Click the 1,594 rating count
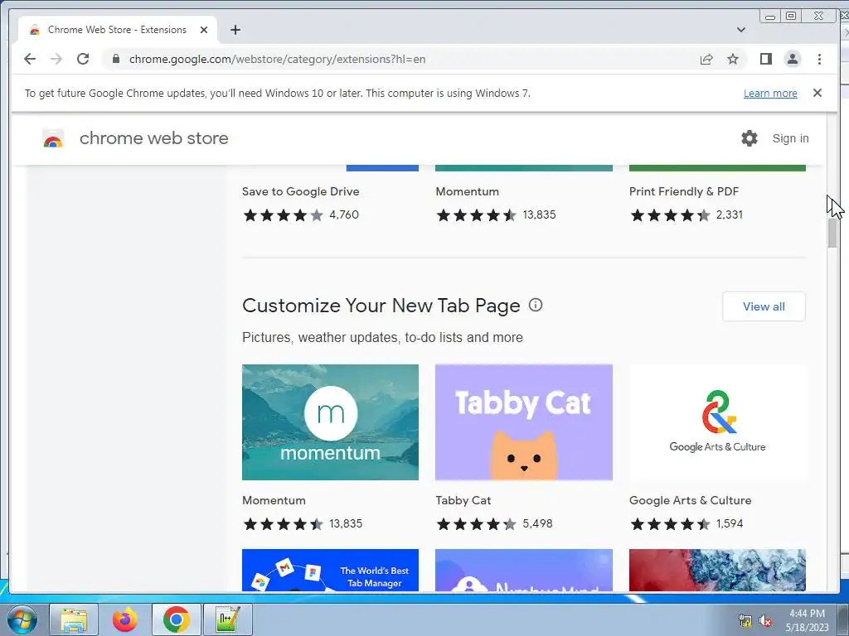The image size is (849, 636). coord(730,523)
